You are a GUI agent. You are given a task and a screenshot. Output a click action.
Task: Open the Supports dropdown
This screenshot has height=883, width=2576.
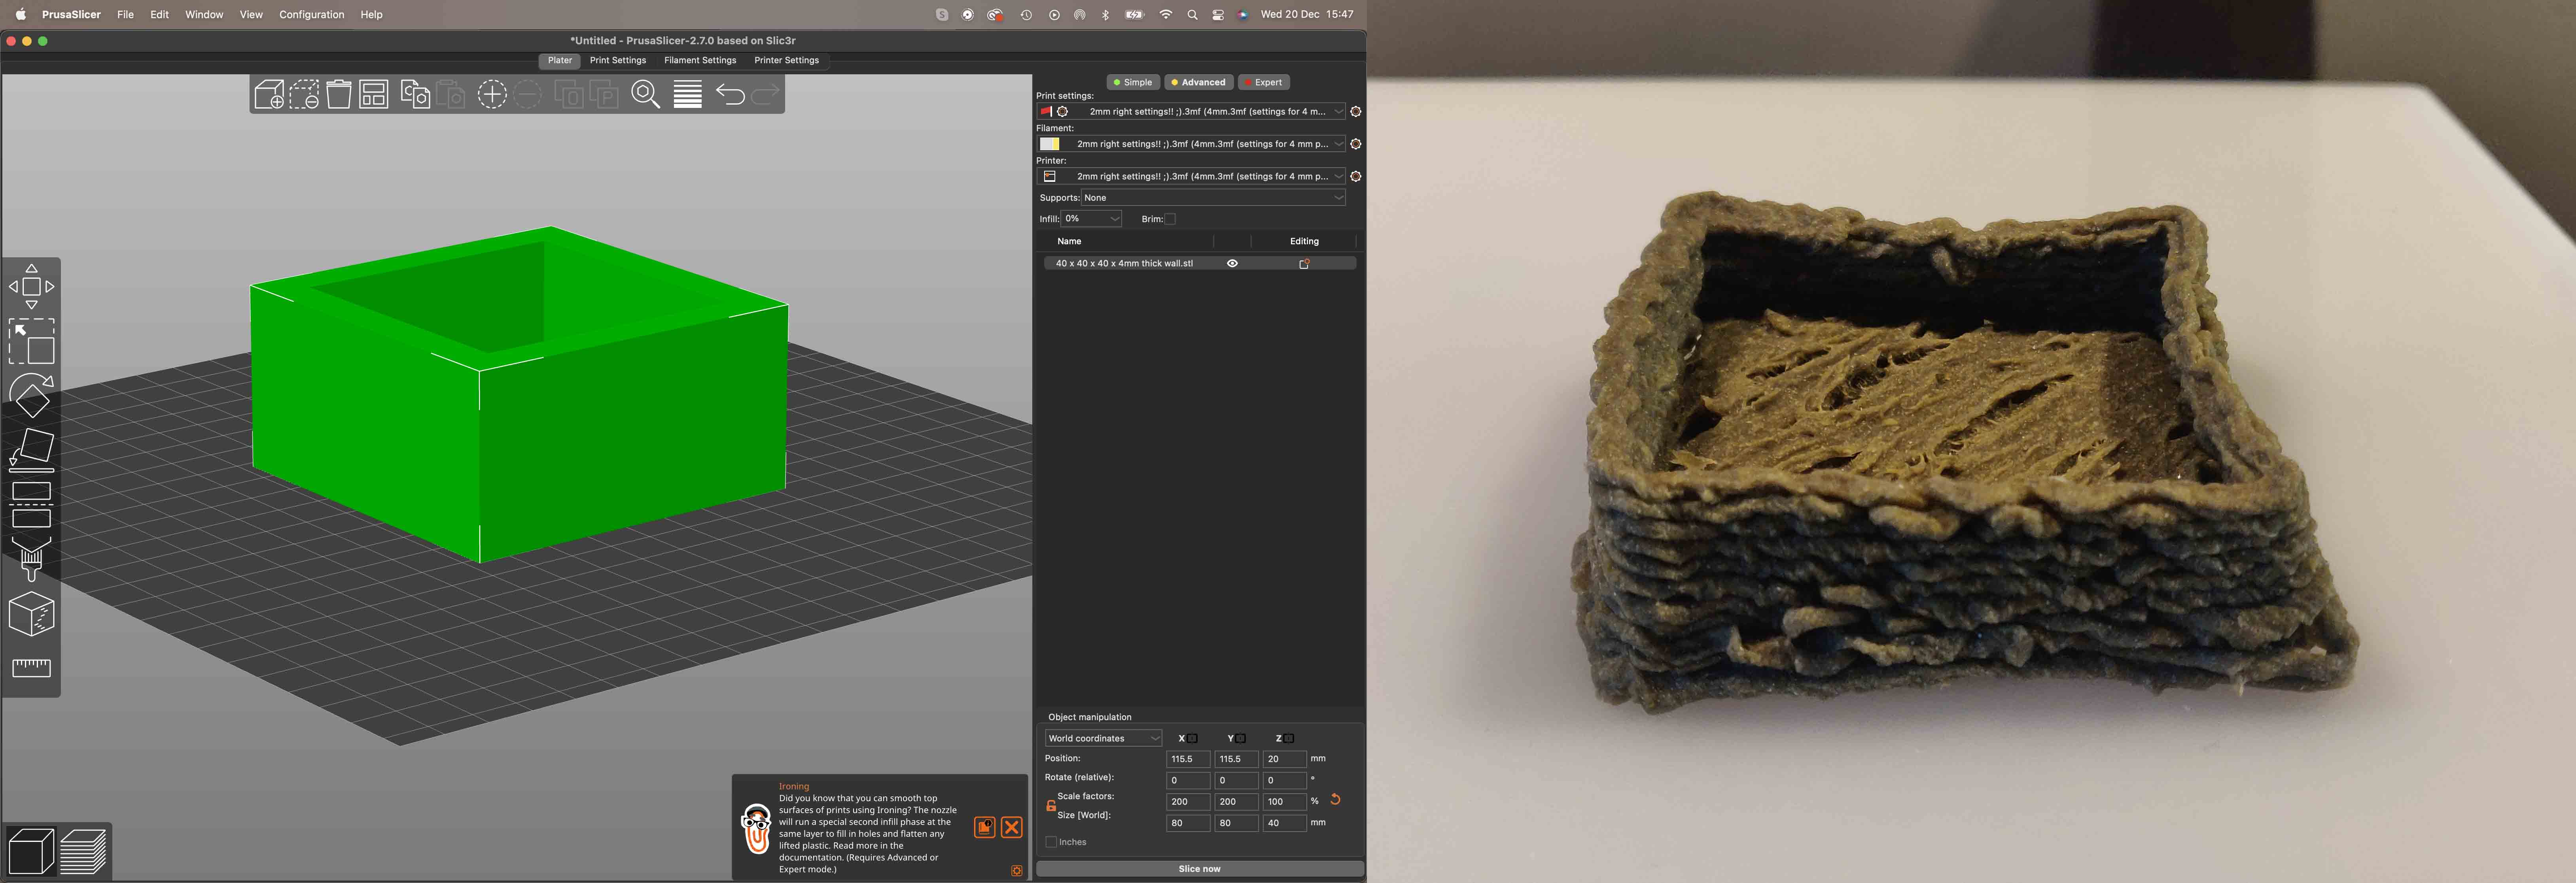pos(1213,198)
